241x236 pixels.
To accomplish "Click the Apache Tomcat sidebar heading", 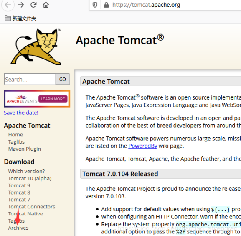I will (x=27, y=126).
